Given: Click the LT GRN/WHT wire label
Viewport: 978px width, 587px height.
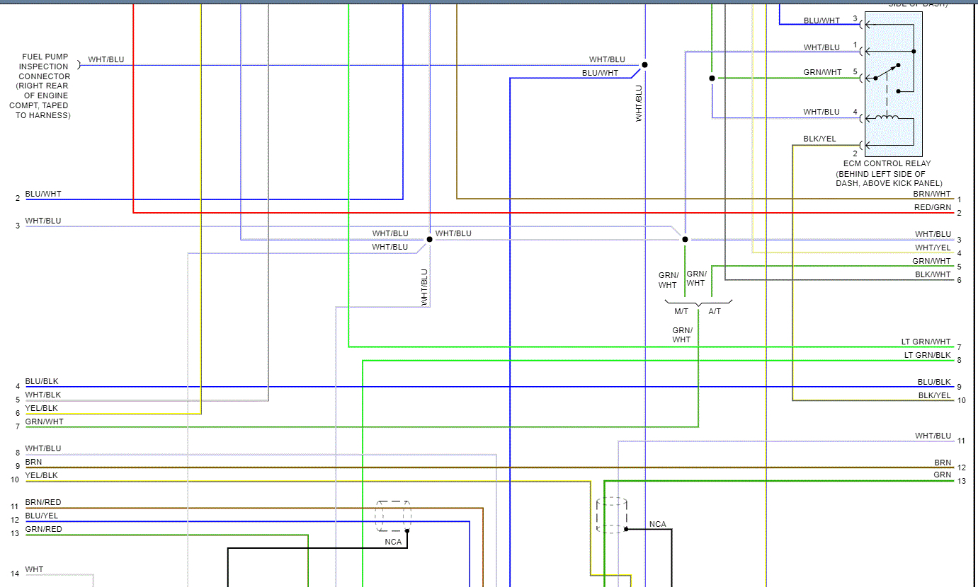Looking at the screenshot, I should click(x=926, y=342).
